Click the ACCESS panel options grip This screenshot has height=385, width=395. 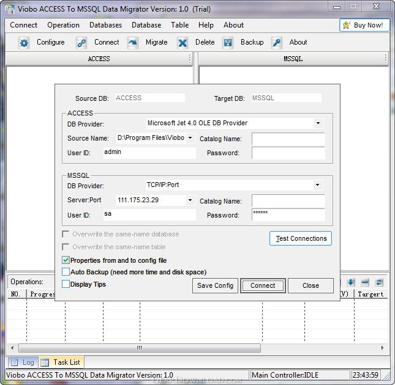(190, 58)
